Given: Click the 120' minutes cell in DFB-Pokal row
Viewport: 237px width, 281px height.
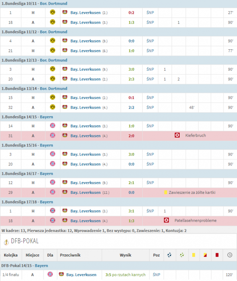Looking at the screenshot, I should [x=229, y=275].
